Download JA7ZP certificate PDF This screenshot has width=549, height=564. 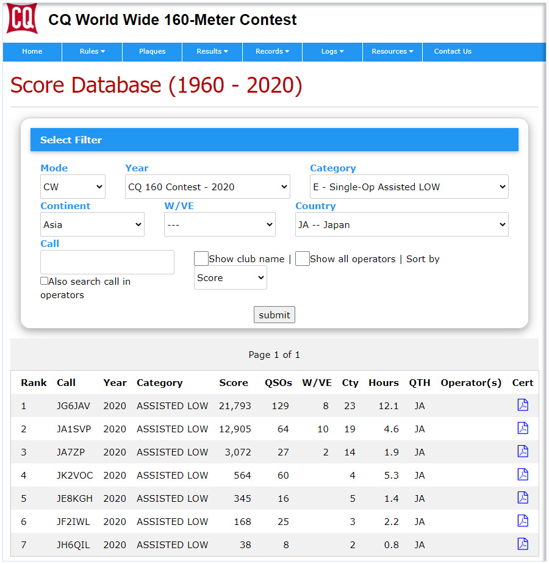(x=523, y=452)
